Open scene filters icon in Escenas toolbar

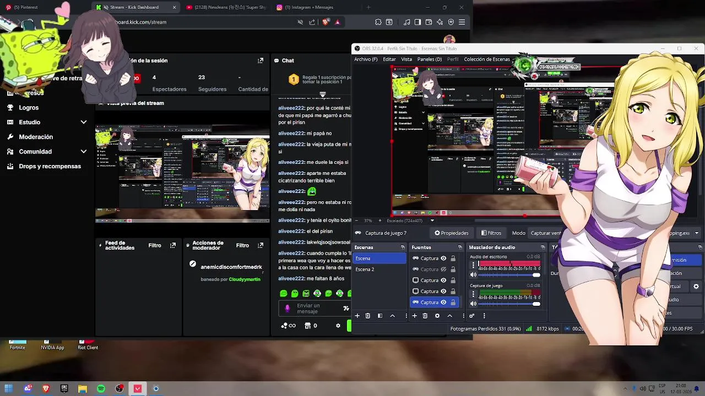pyautogui.click(x=379, y=316)
